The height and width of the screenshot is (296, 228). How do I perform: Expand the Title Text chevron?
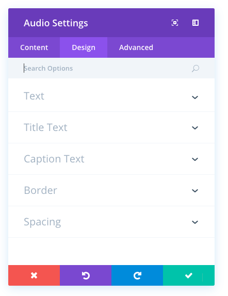tap(195, 128)
